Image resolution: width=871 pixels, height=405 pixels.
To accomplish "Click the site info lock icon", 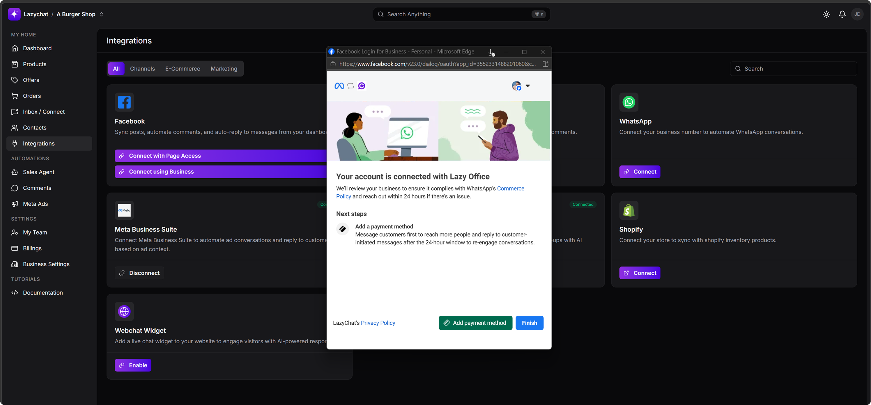I will point(333,64).
